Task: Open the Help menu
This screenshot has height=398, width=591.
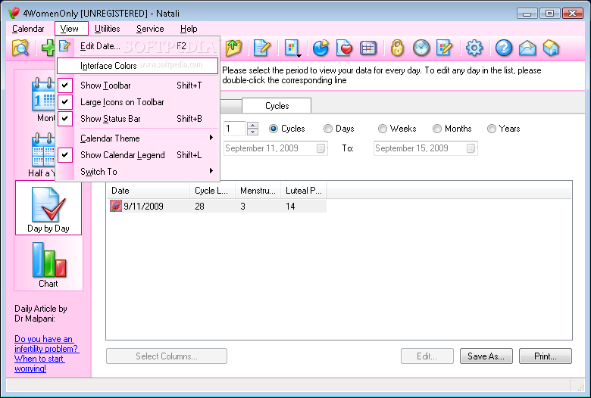Action: coord(189,29)
